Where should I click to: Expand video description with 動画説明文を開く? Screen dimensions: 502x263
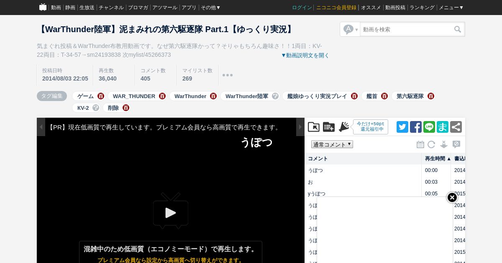point(305,55)
